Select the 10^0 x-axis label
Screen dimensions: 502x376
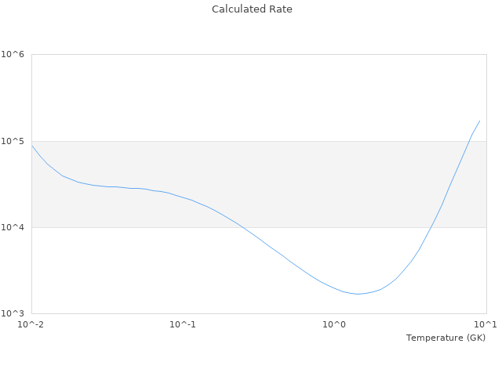[335, 324]
